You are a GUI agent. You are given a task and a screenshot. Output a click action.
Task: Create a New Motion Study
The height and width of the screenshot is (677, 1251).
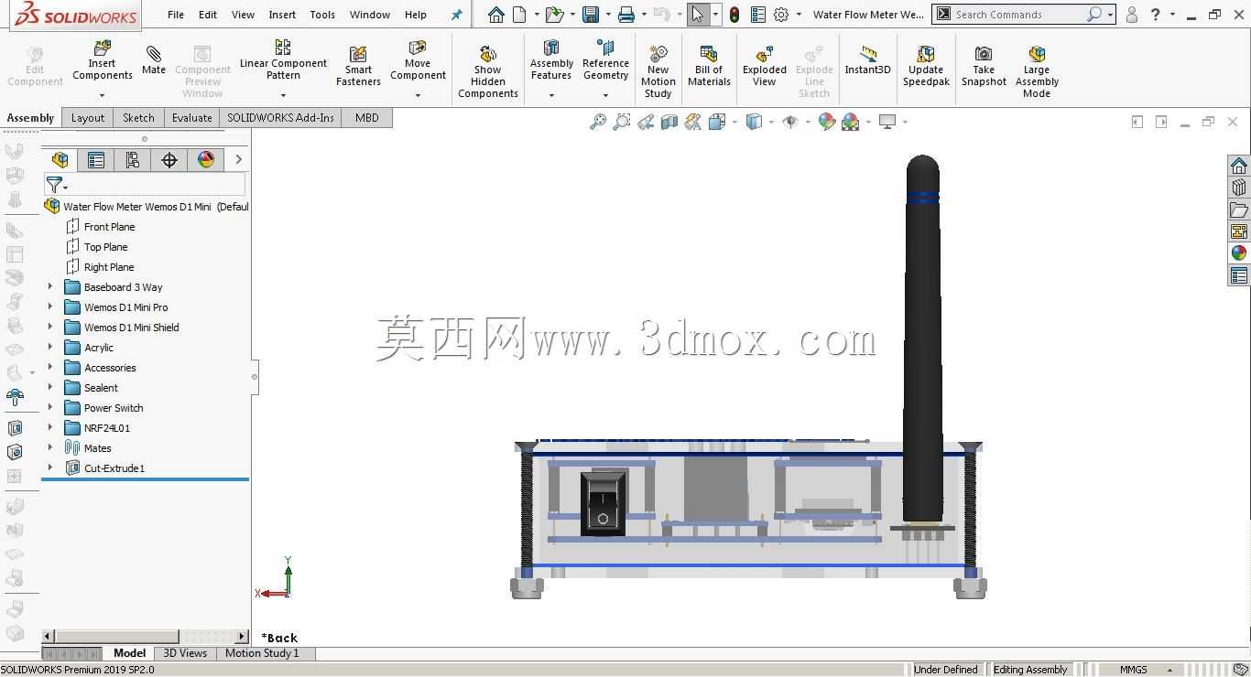[658, 71]
